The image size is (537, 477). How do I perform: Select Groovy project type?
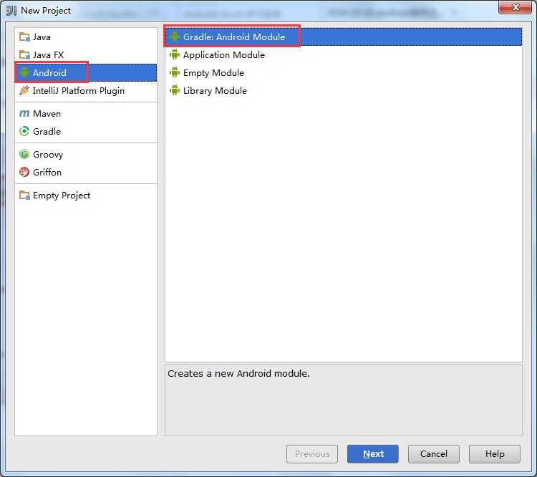pos(86,154)
